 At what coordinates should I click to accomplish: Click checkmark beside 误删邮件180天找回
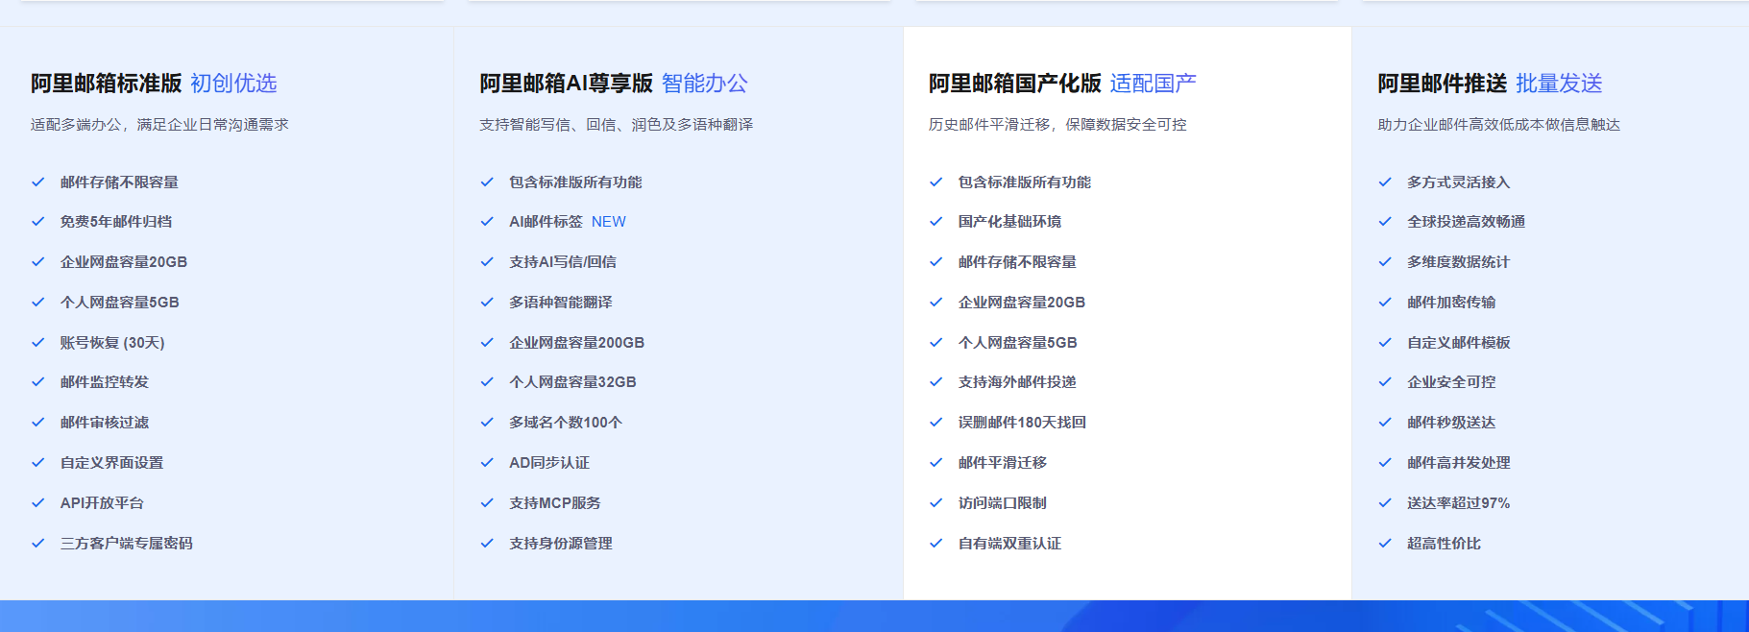pos(936,423)
